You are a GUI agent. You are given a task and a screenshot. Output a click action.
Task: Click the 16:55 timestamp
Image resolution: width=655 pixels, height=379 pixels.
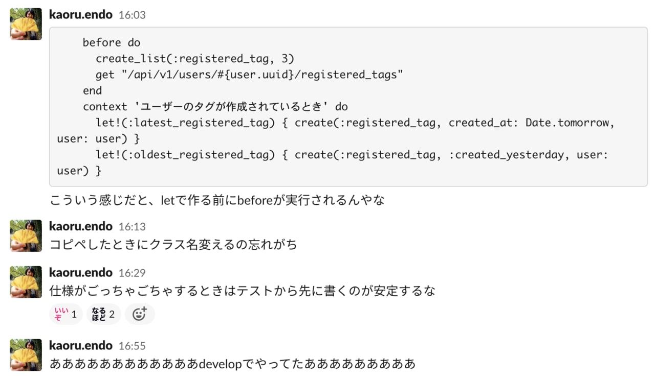pyautogui.click(x=132, y=346)
